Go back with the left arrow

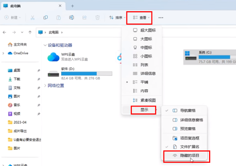coord(4,32)
